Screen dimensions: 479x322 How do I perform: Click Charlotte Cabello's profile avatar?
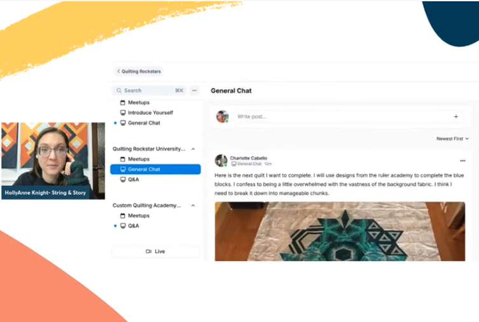[221, 161]
